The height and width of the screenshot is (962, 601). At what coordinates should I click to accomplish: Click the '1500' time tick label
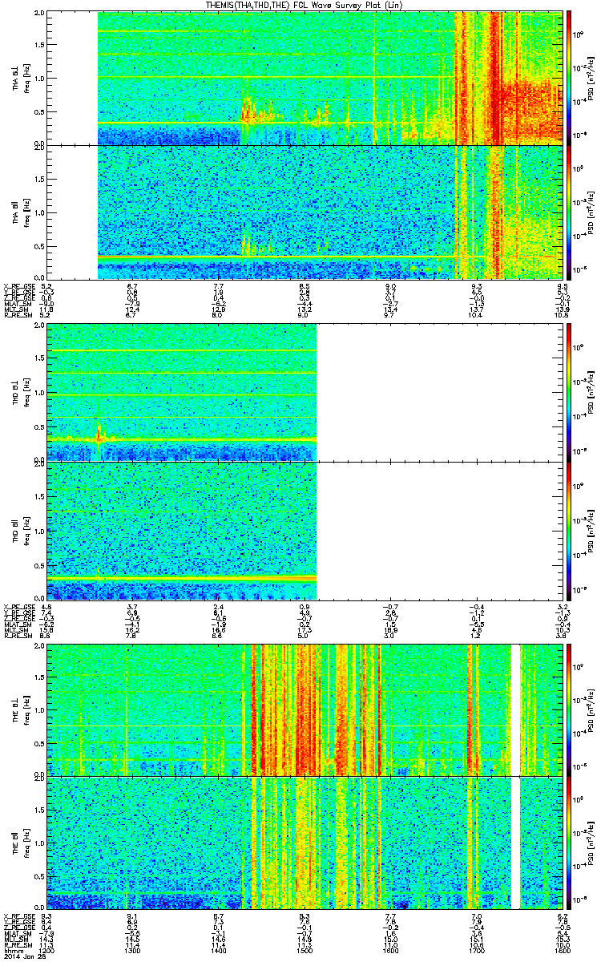pos(305,949)
